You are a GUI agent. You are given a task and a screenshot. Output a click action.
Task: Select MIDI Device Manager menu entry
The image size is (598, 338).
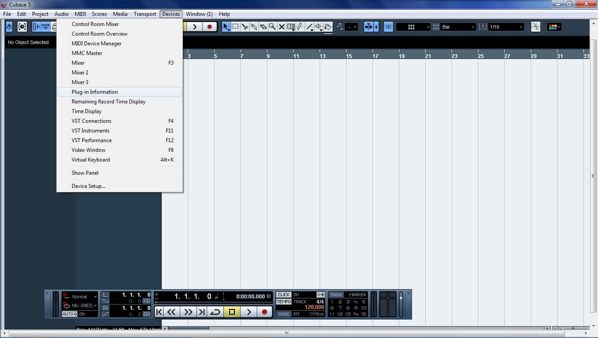click(x=120, y=44)
